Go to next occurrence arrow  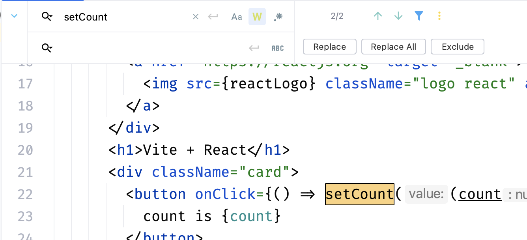pyautogui.click(x=398, y=16)
